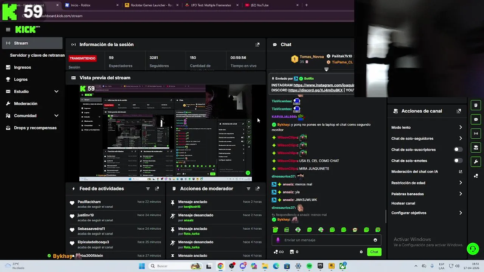Expand the Estudio sidebar section
The image size is (484, 272).
click(x=56, y=91)
